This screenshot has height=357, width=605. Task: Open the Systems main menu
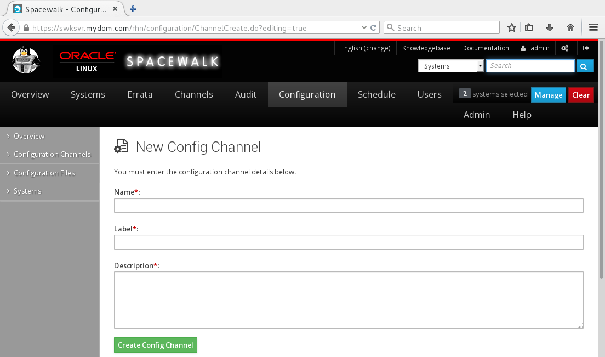pyautogui.click(x=88, y=94)
